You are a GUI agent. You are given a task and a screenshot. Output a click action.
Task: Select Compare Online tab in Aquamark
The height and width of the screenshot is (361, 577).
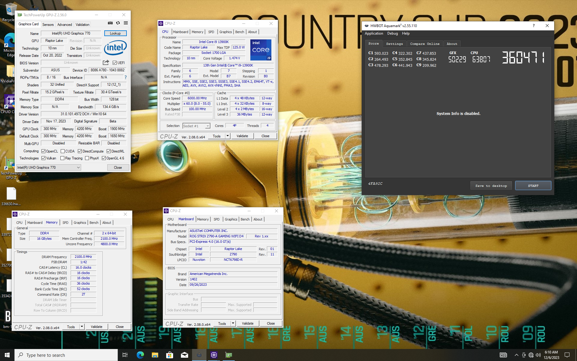425,44
